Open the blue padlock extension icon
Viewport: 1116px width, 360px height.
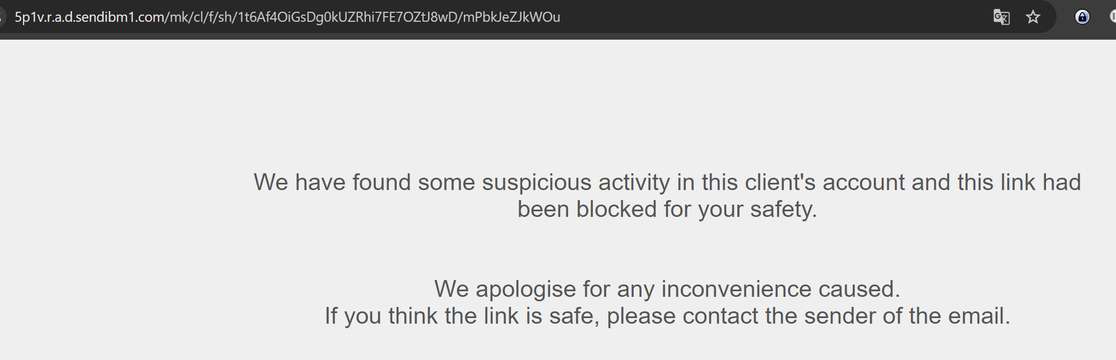(1082, 17)
